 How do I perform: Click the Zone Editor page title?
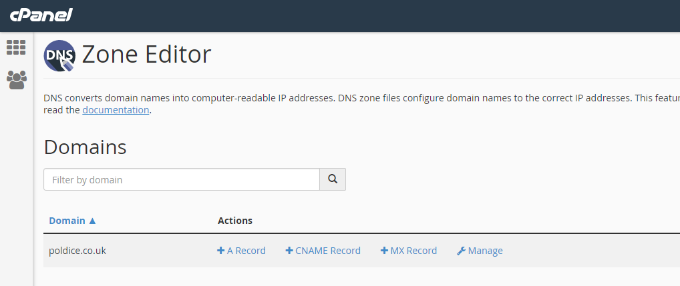pyautogui.click(x=146, y=55)
